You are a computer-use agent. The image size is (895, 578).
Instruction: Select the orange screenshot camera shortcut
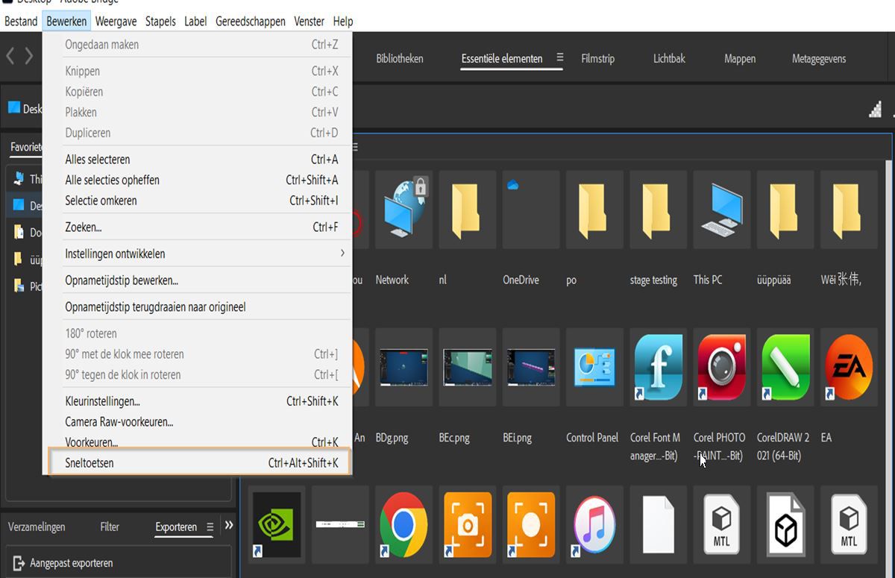click(x=467, y=524)
